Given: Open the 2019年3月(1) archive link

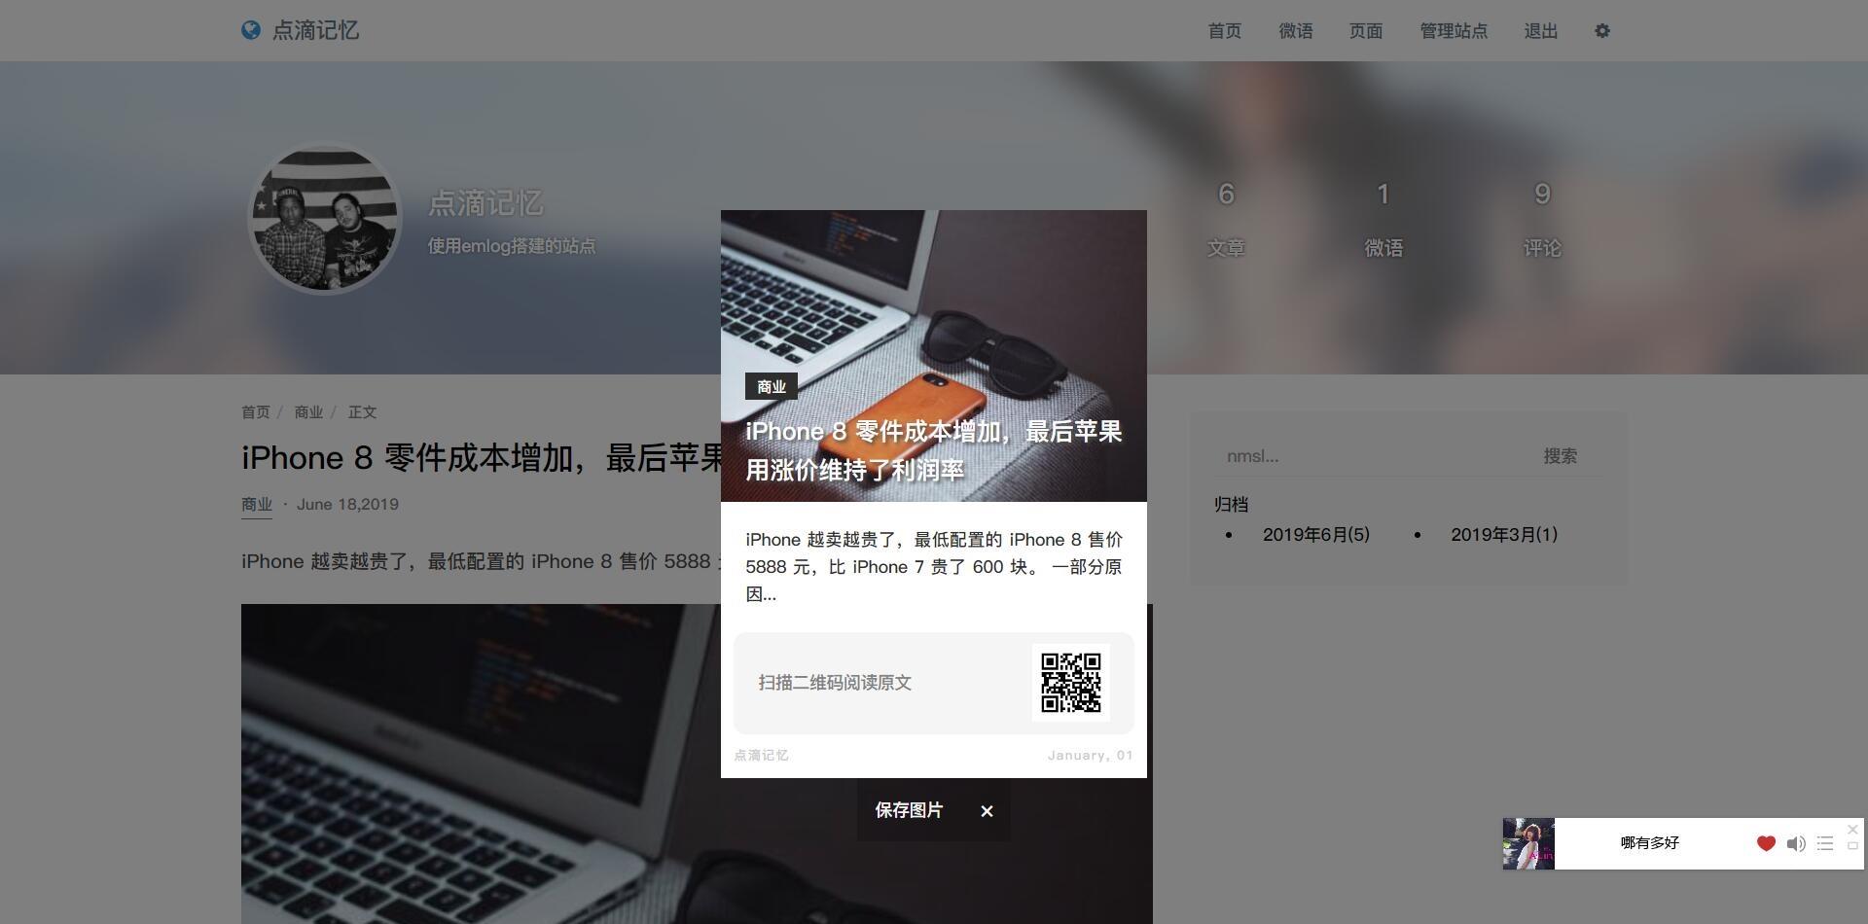Looking at the screenshot, I should (x=1504, y=535).
